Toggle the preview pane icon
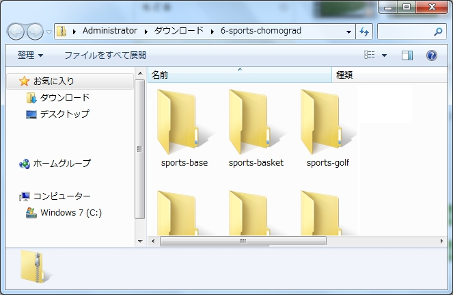This screenshot has width=453, height=295. [407, 55]
